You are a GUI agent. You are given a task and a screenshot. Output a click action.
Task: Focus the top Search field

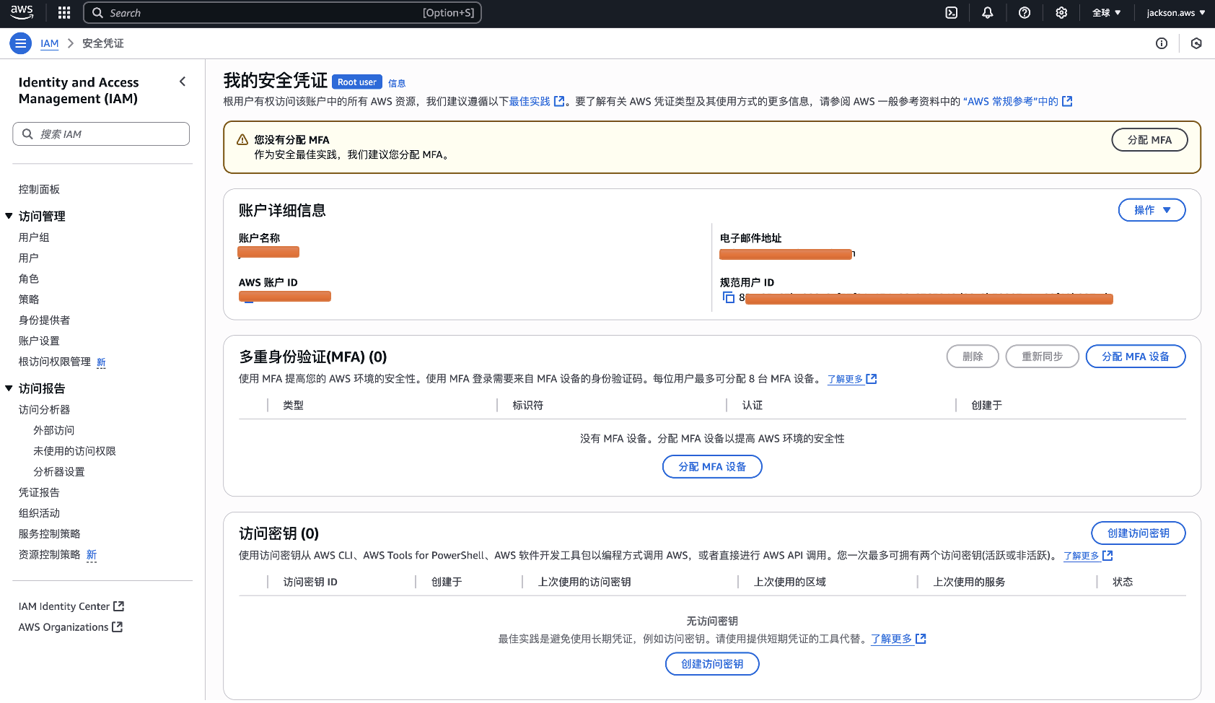pos(282,12)
